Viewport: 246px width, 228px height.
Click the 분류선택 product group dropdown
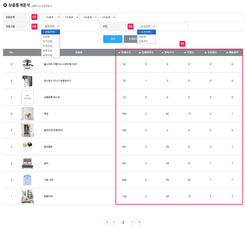tap(51, 26)
